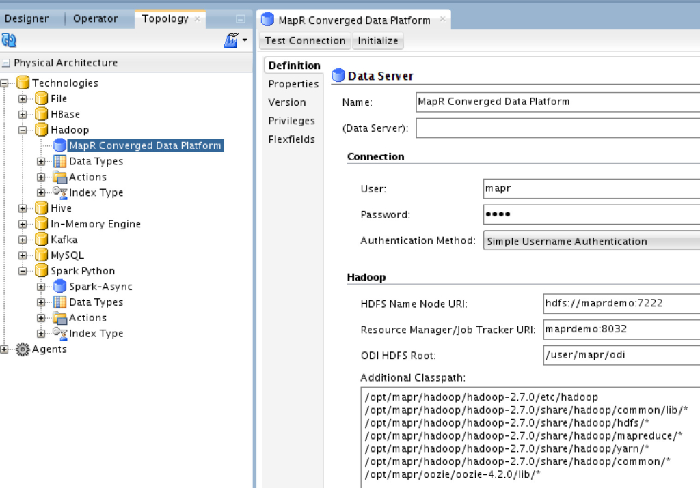Open the Properties side tab

pos(293,84)
